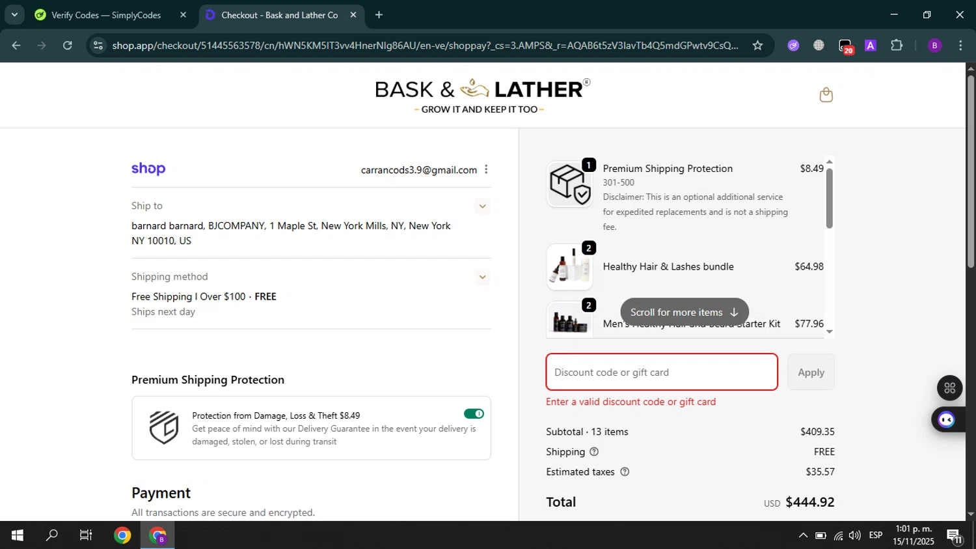Open Chrome from the taskbar
Viewport: 976px width, 549px height.
[122, 535]
